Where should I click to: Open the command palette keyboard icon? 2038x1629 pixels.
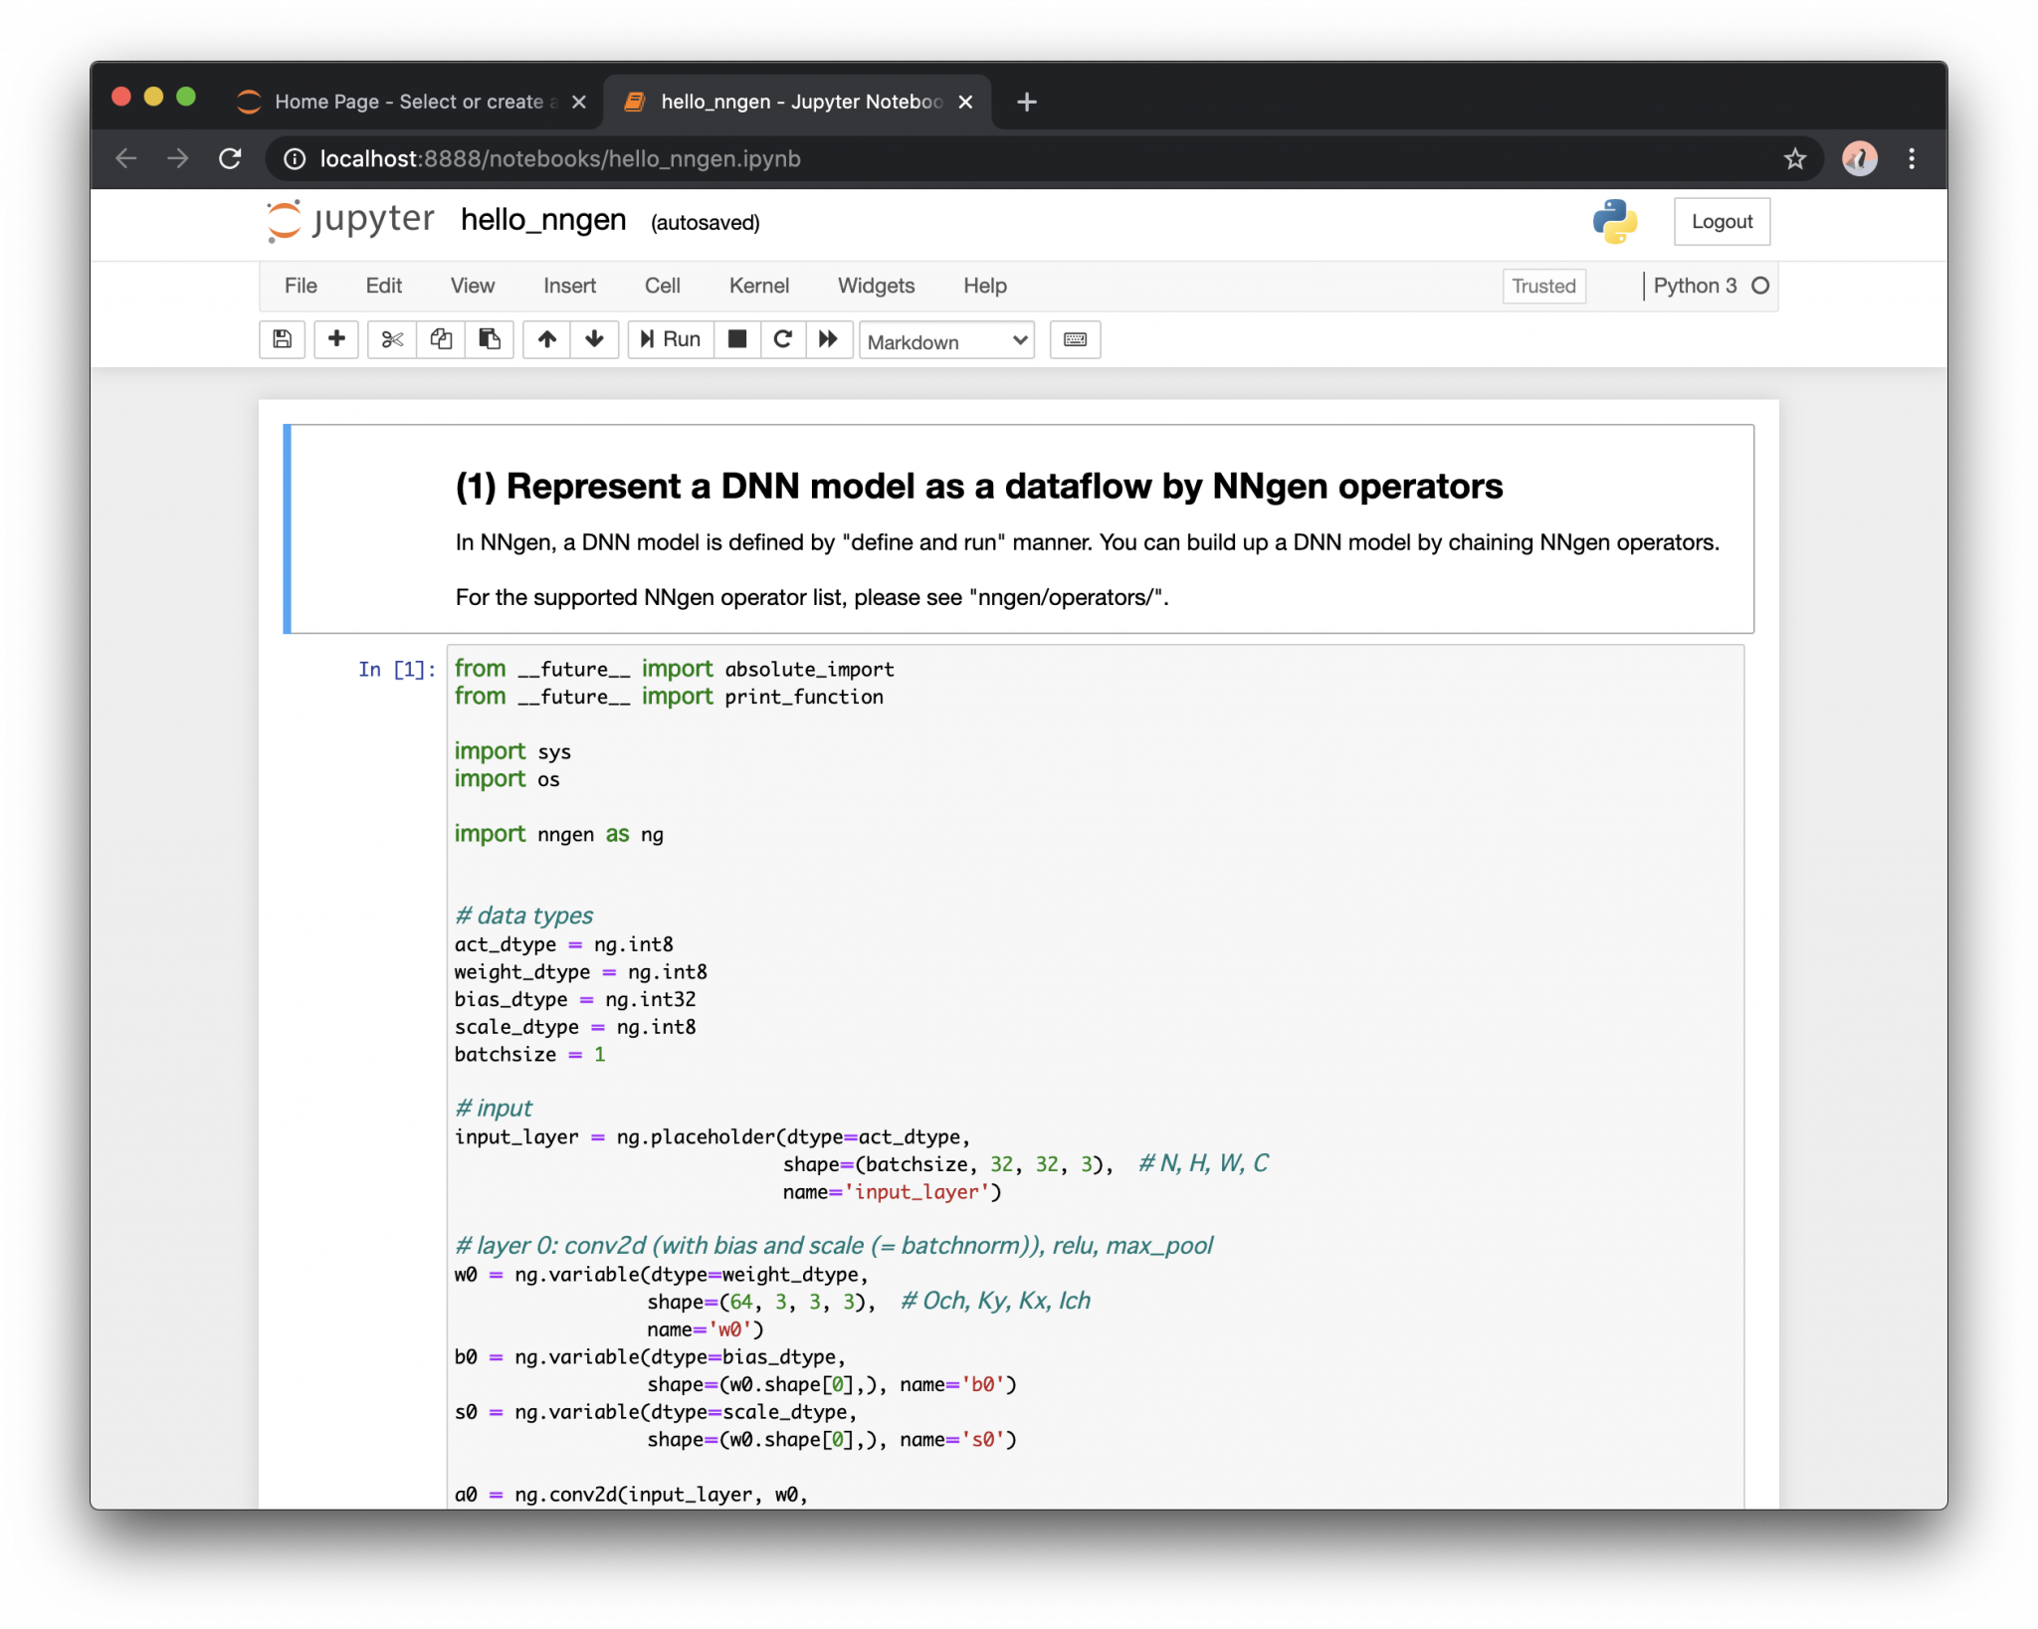pyautogui.click(x=1075, y=339)
